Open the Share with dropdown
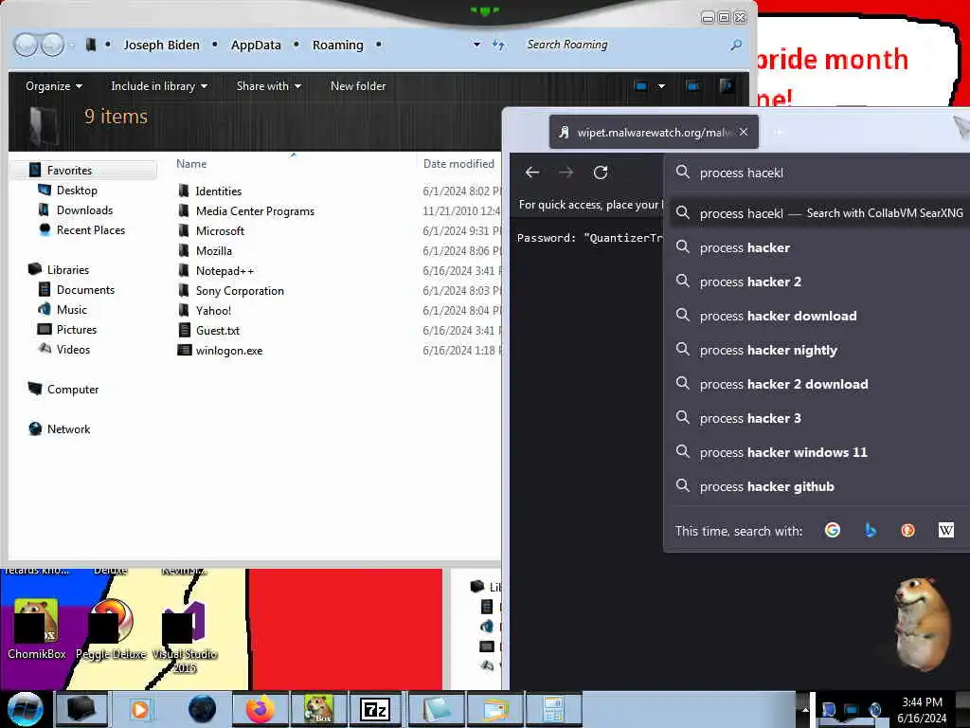 268,86
